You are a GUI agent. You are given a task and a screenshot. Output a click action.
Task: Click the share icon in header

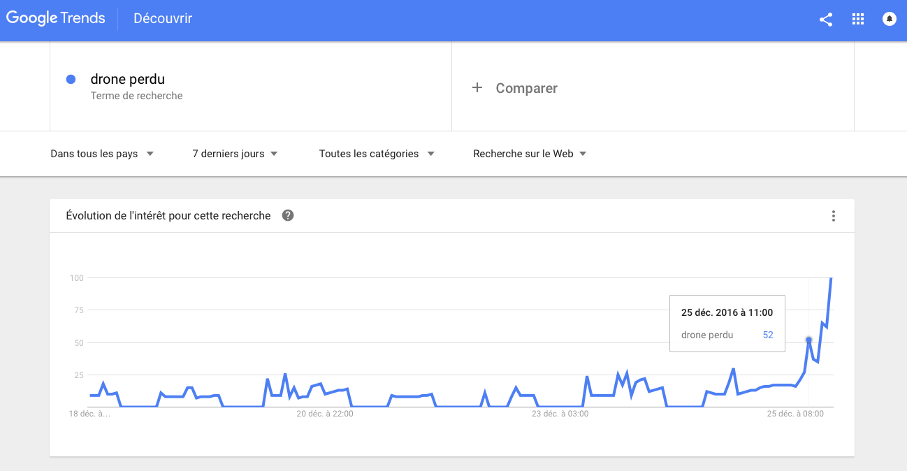[x=826, y=20]
